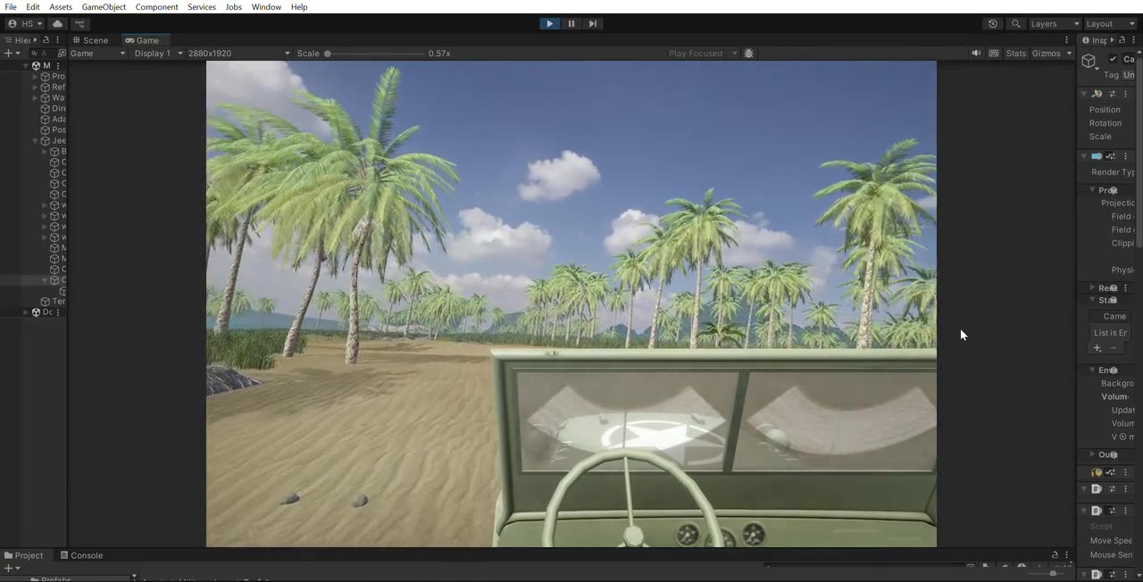Image resolution: width=1143 pixels, height=582 pixels.
Task: Open the Component menu
Action: click(x=156, y=7)
